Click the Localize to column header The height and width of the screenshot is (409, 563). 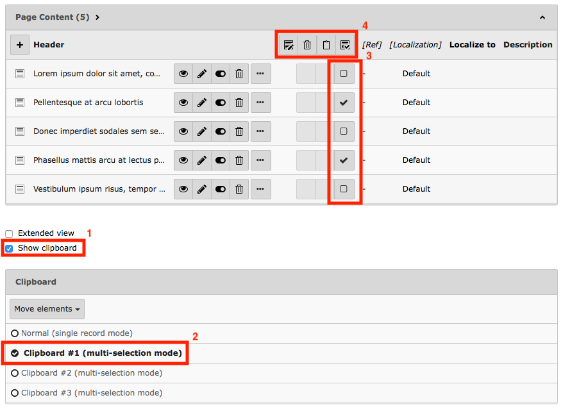472,45
